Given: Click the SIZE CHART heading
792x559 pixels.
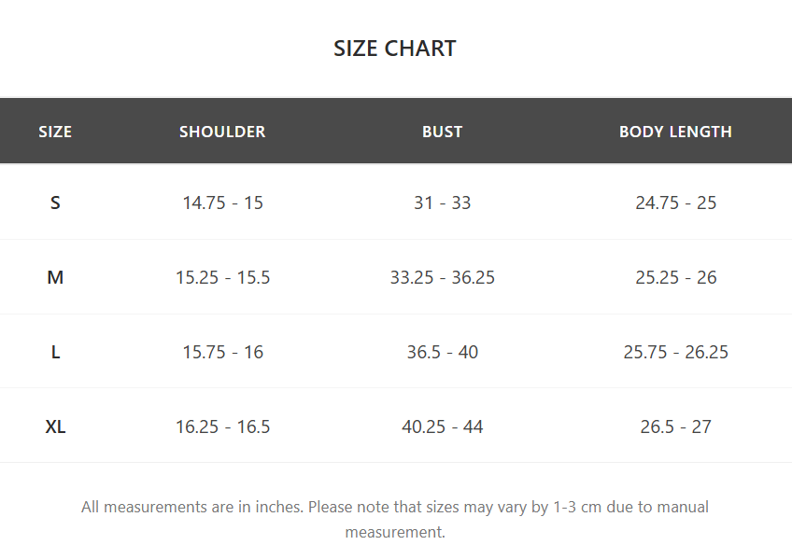Looking at the screenshot, I should (x=395, y=49).
